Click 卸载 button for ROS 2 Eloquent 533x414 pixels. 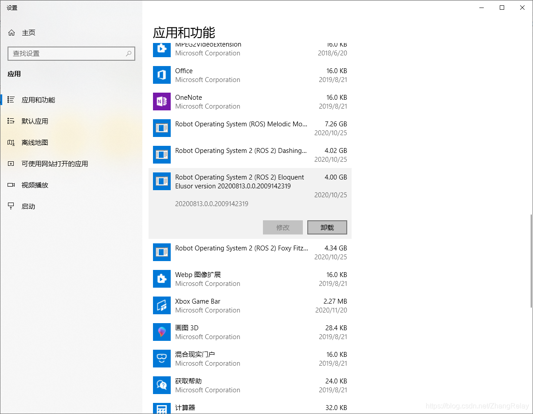point(327,227)
